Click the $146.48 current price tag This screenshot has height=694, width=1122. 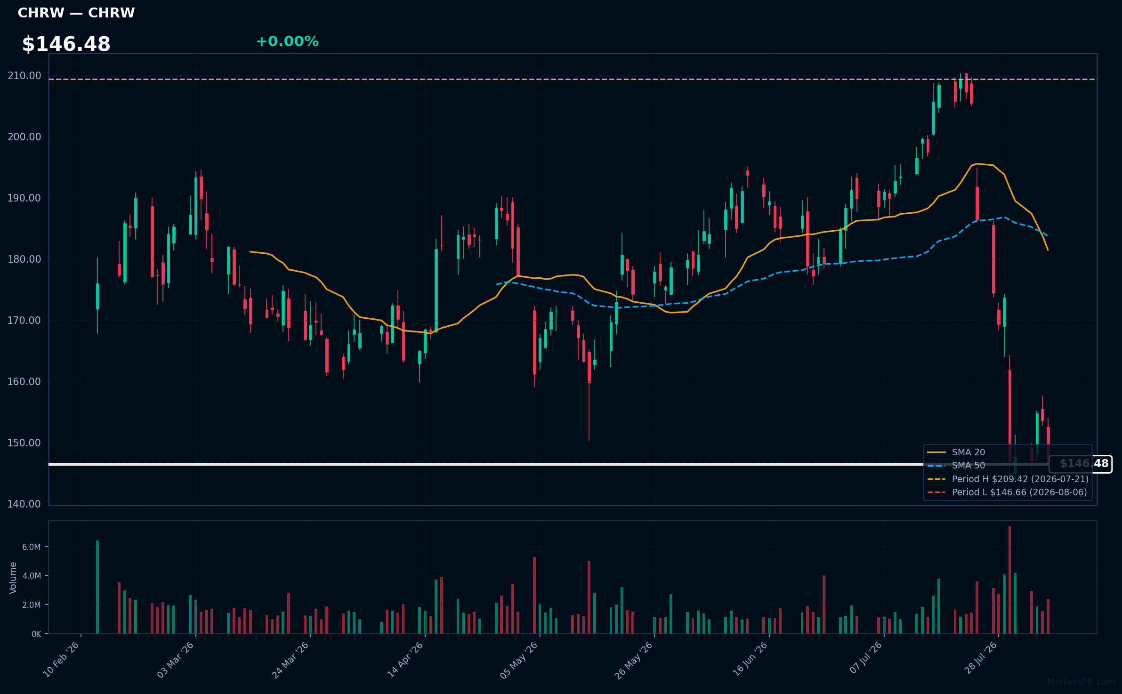coord(1081,464)
